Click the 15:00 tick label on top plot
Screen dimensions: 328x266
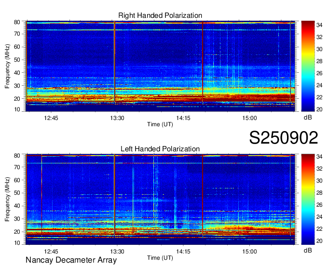click(x=249, y=118)
